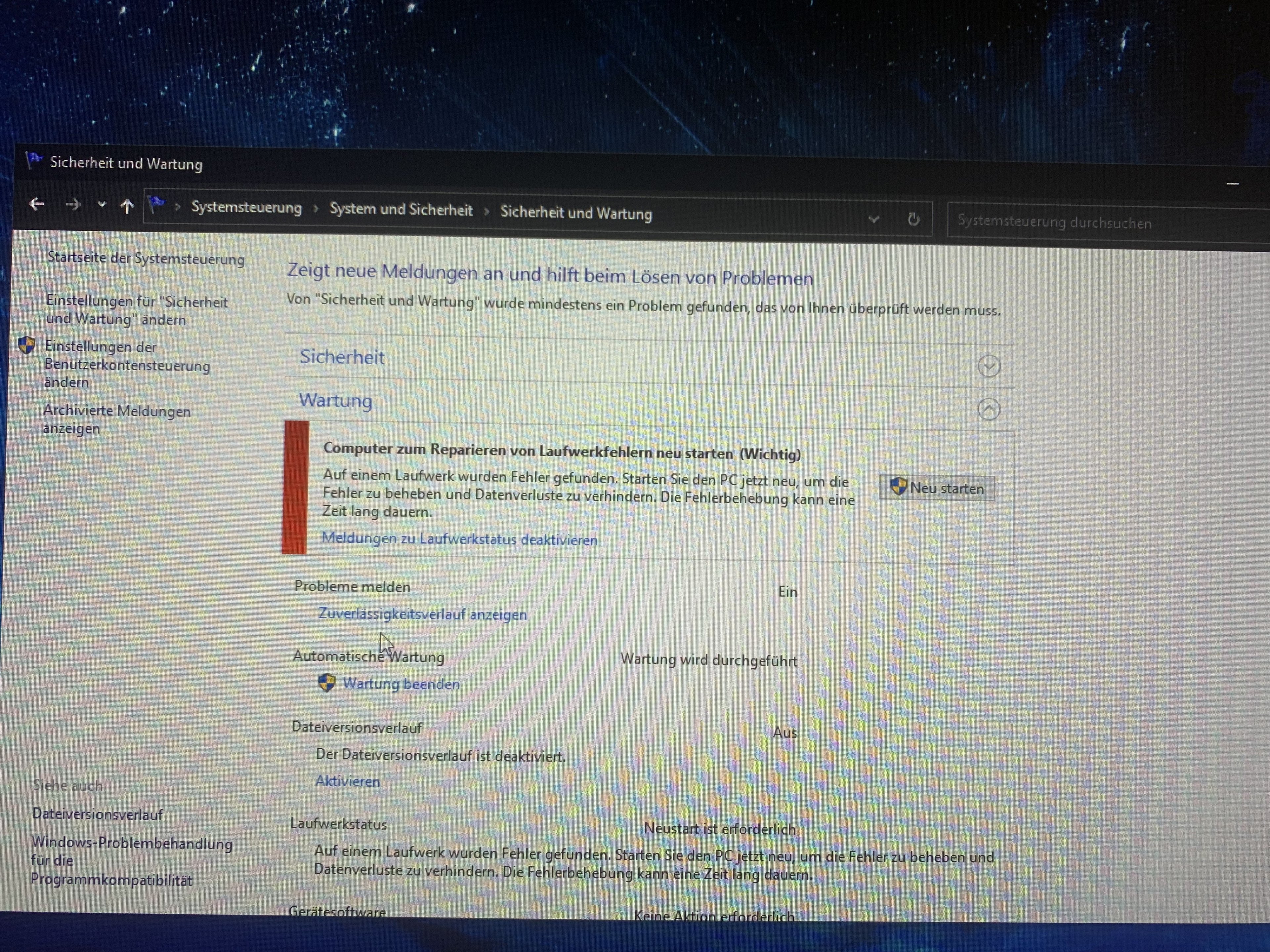
Task: Select Systemsteuerung in the breadcrumb
Action: [x=246, y=207]
